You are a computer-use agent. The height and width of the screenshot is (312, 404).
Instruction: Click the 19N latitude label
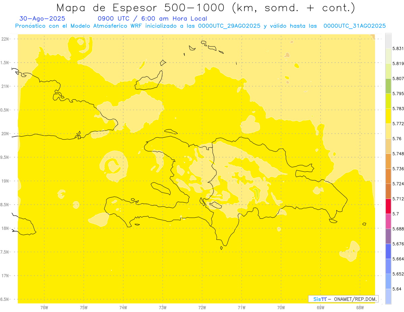[5, 181]
